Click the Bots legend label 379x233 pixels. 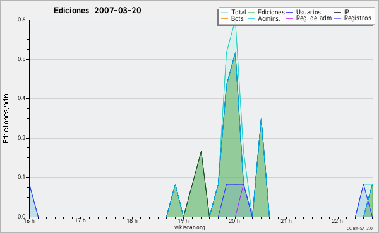(238, 18)
